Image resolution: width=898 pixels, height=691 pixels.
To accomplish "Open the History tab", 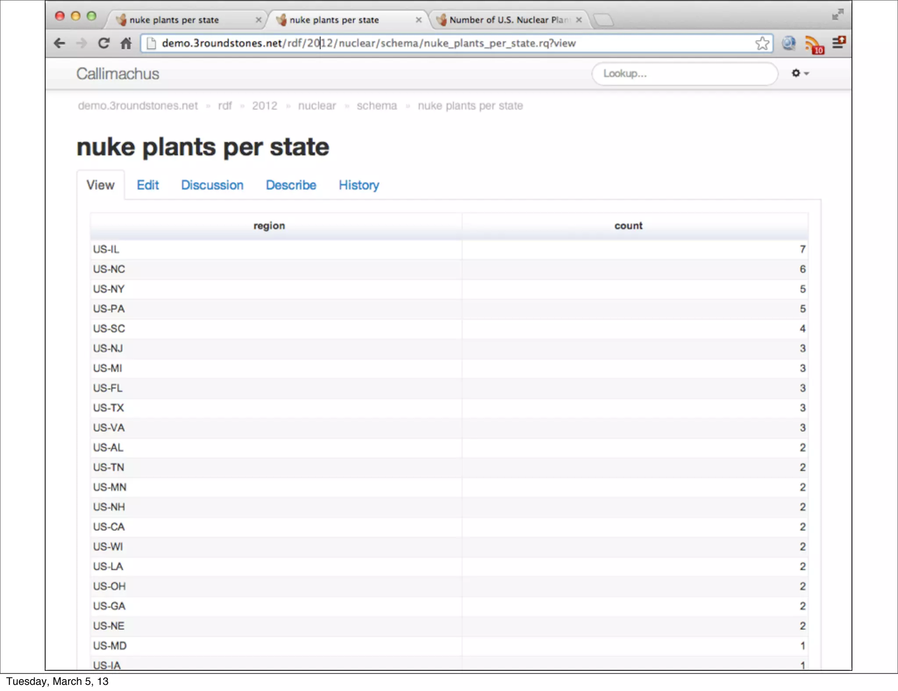I will (x=359, y=185).
